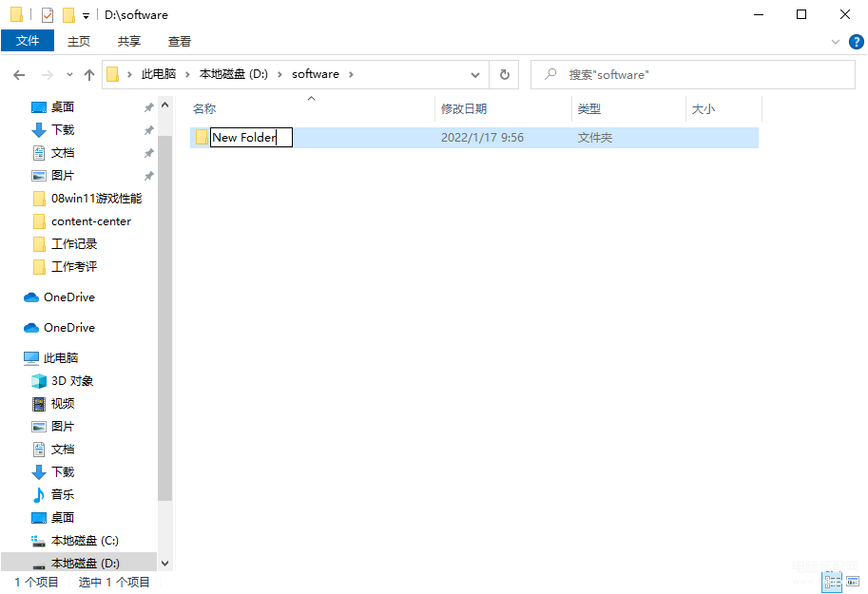This screenshot has height=594, width=868.
Task: Open 下载 in quick access
Action: coord(63,129)
